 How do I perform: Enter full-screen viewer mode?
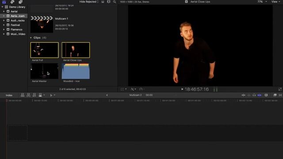280,89
